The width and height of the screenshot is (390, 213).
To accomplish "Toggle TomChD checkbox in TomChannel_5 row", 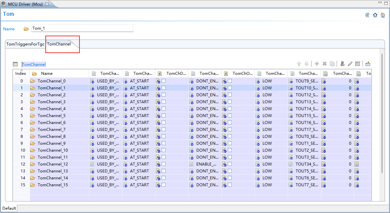I will [x=164, y=115].
